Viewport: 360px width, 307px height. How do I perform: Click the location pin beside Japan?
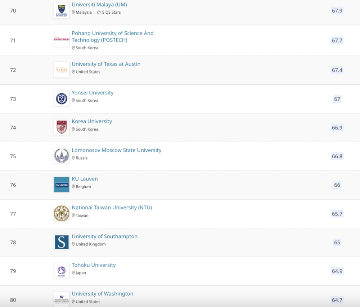point(73,273)
